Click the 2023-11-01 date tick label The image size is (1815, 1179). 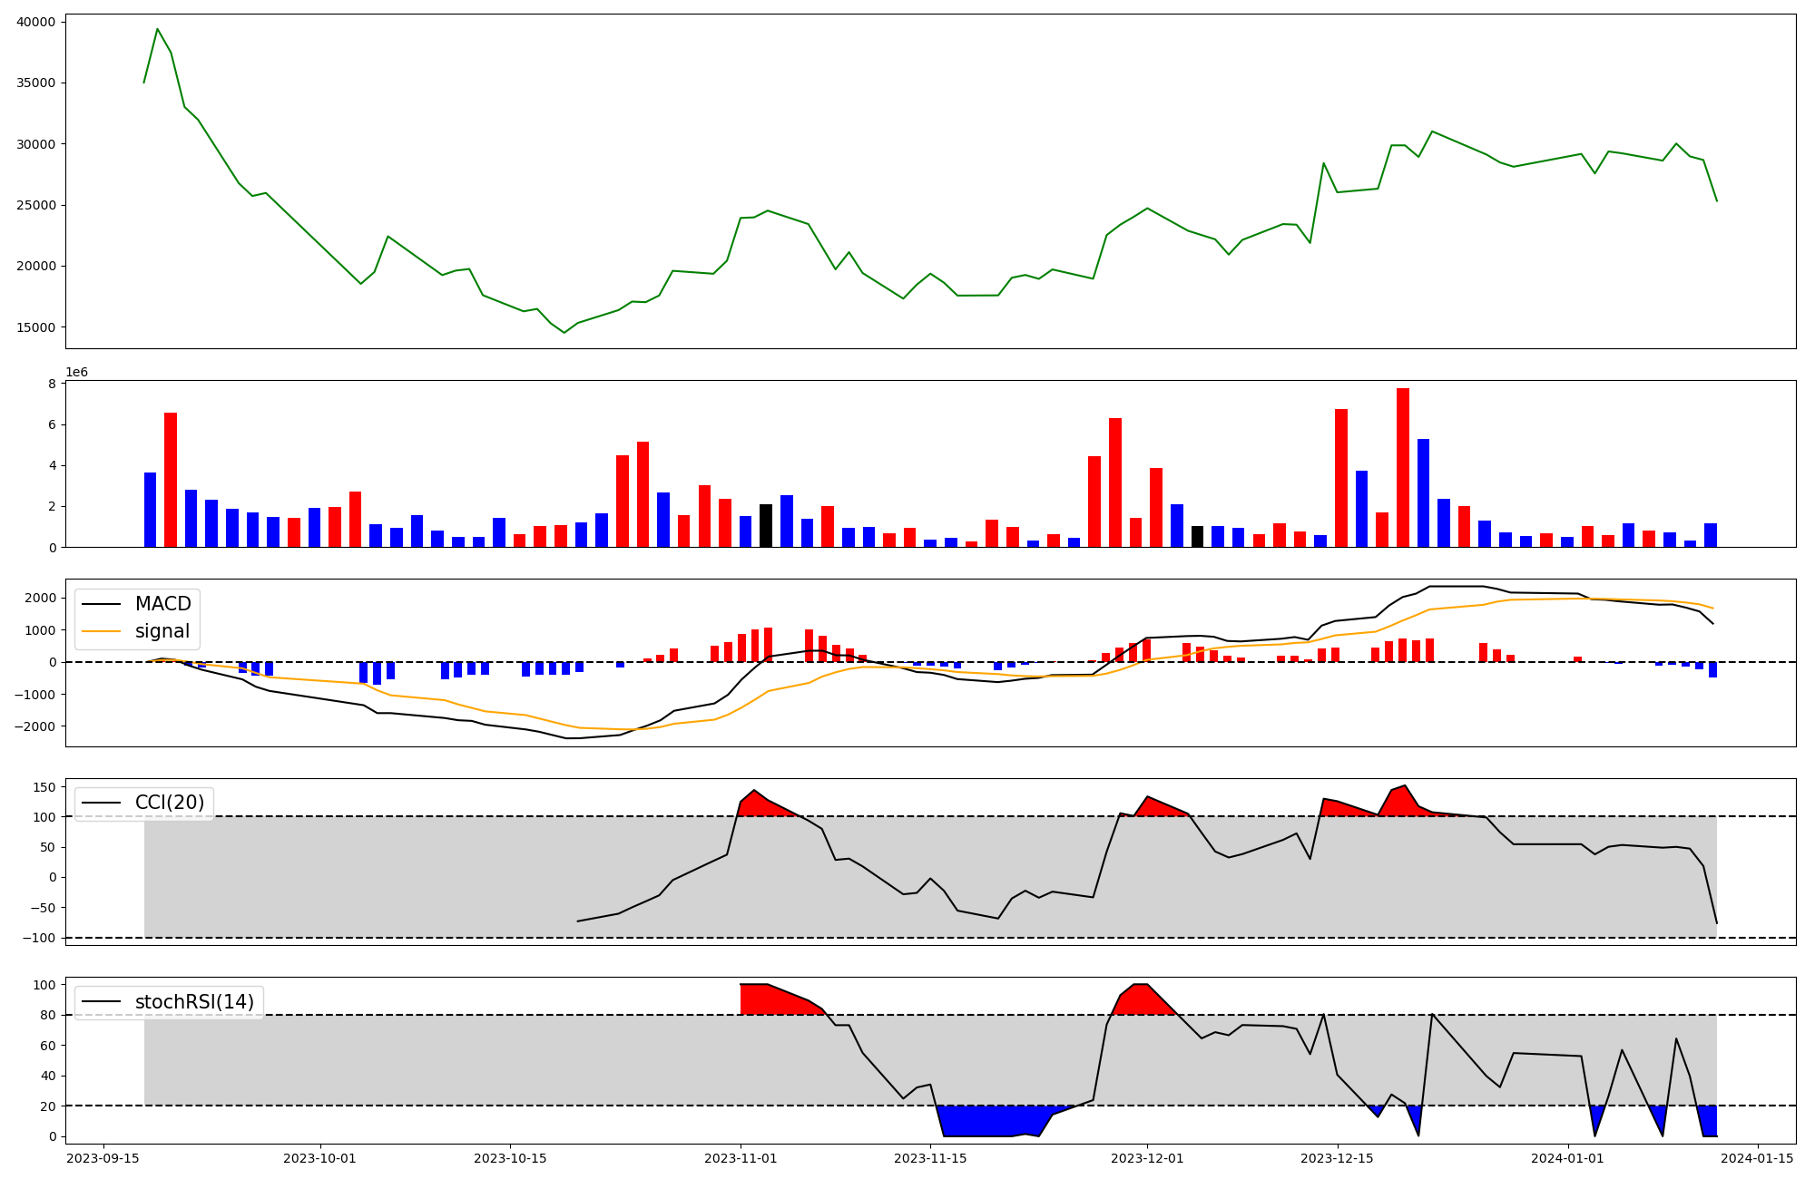pyautogui.click(x=741, y=1158)
